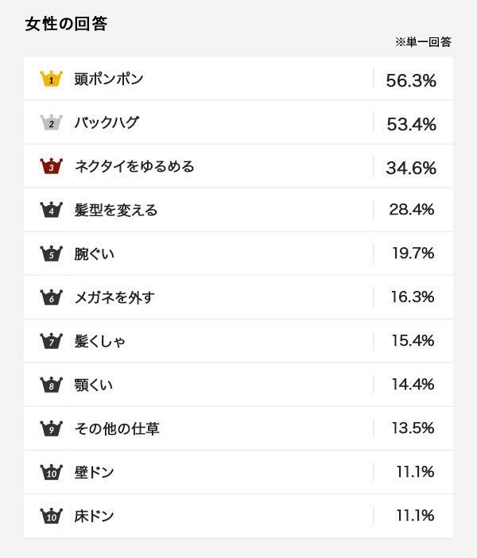477x558 pixels.
Task: Click the 56.3% percentage value
Action: [411, 80]
